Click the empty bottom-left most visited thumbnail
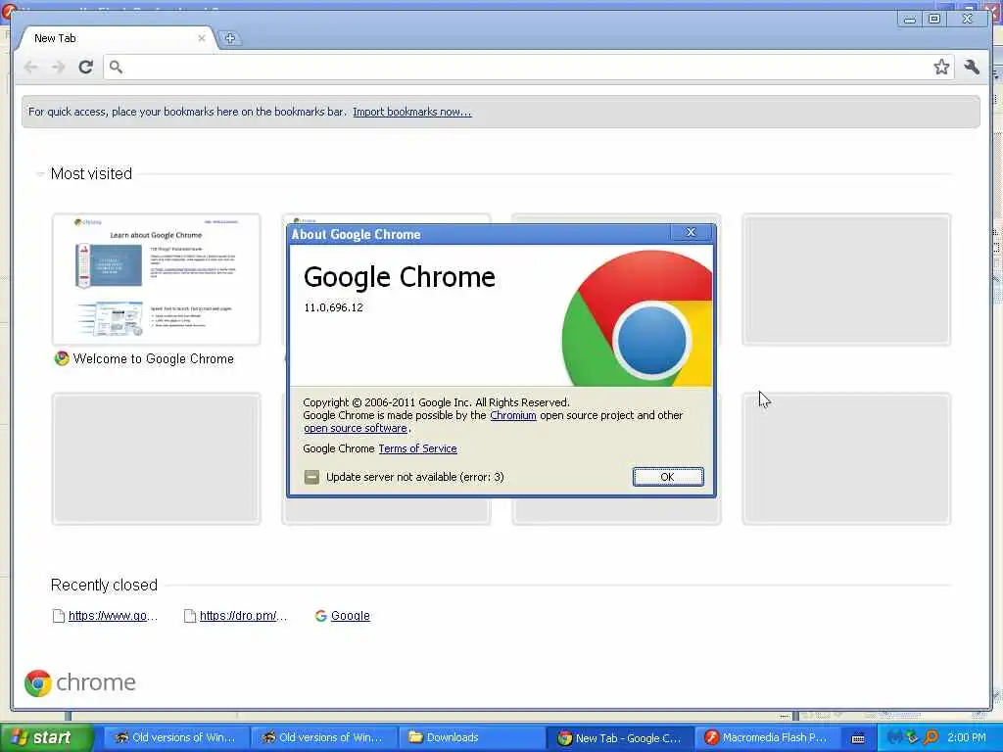The height and width of the screenshot is (752, 1003). [156, 459]
